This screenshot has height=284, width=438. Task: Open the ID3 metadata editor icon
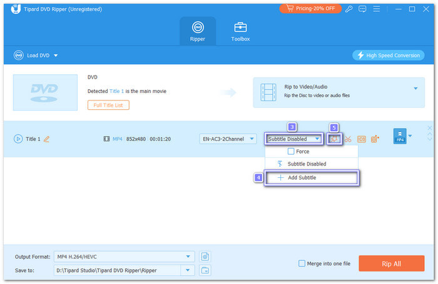point(361,139)
